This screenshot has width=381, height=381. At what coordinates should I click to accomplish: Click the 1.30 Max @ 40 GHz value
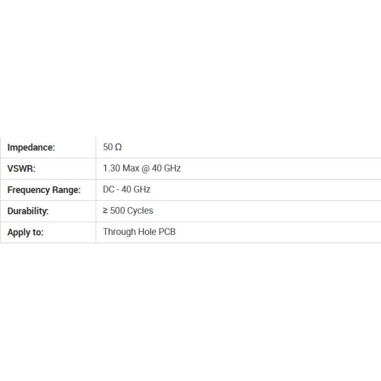click(x=142, y=168)
